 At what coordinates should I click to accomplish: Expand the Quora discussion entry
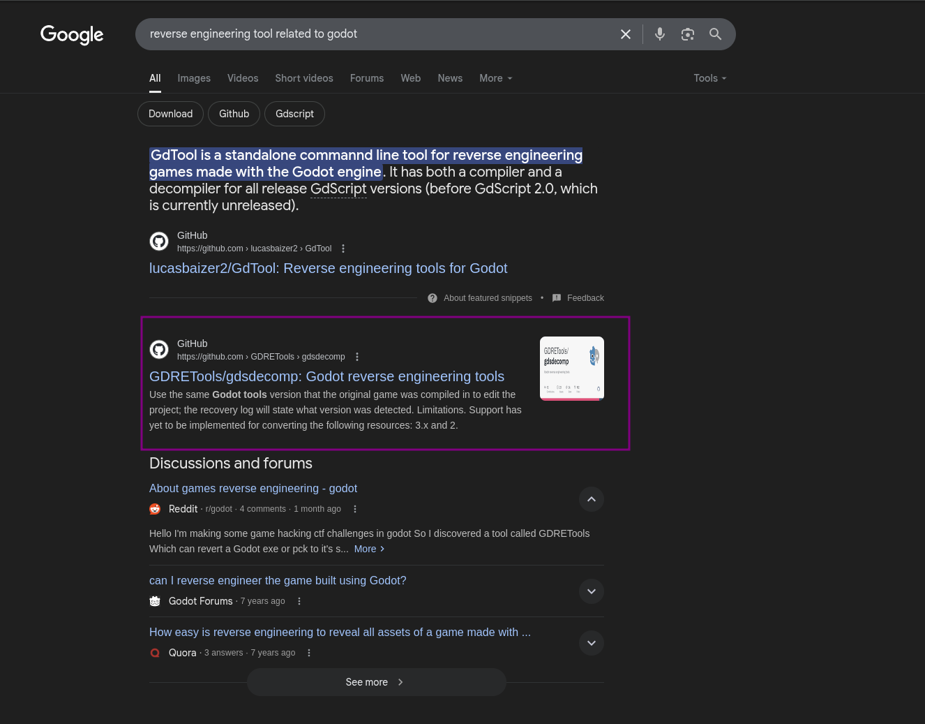(592, 643)
